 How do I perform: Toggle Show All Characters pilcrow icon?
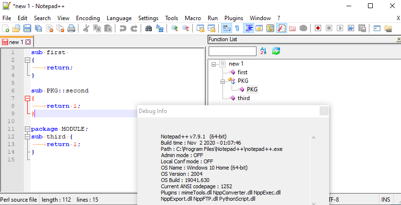point(237,28)
